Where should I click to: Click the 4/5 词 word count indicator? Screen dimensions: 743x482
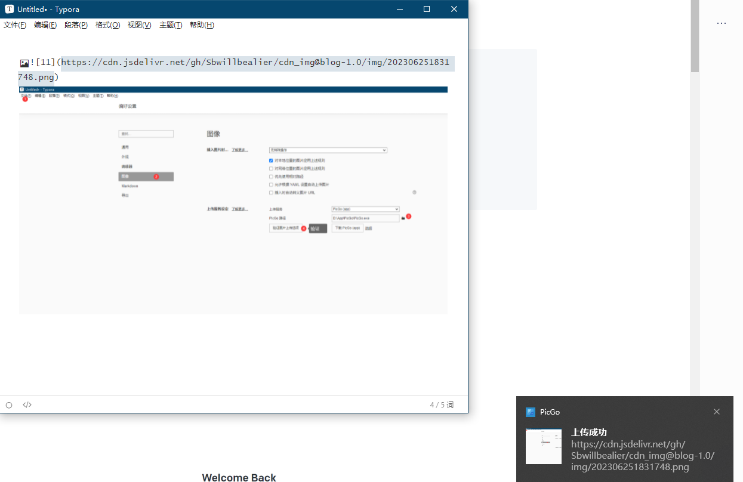[x=441, y=404]
